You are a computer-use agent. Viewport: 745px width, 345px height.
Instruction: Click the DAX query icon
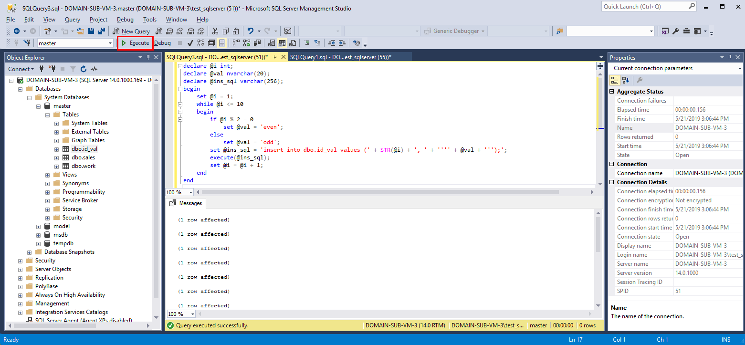(201, 31)
